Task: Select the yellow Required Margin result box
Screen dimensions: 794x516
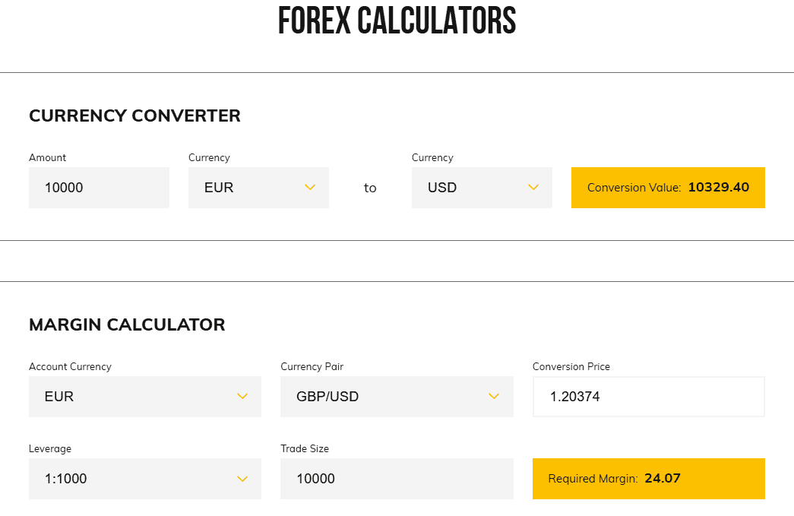Action: pyautogui.click(x=648, y=479)
